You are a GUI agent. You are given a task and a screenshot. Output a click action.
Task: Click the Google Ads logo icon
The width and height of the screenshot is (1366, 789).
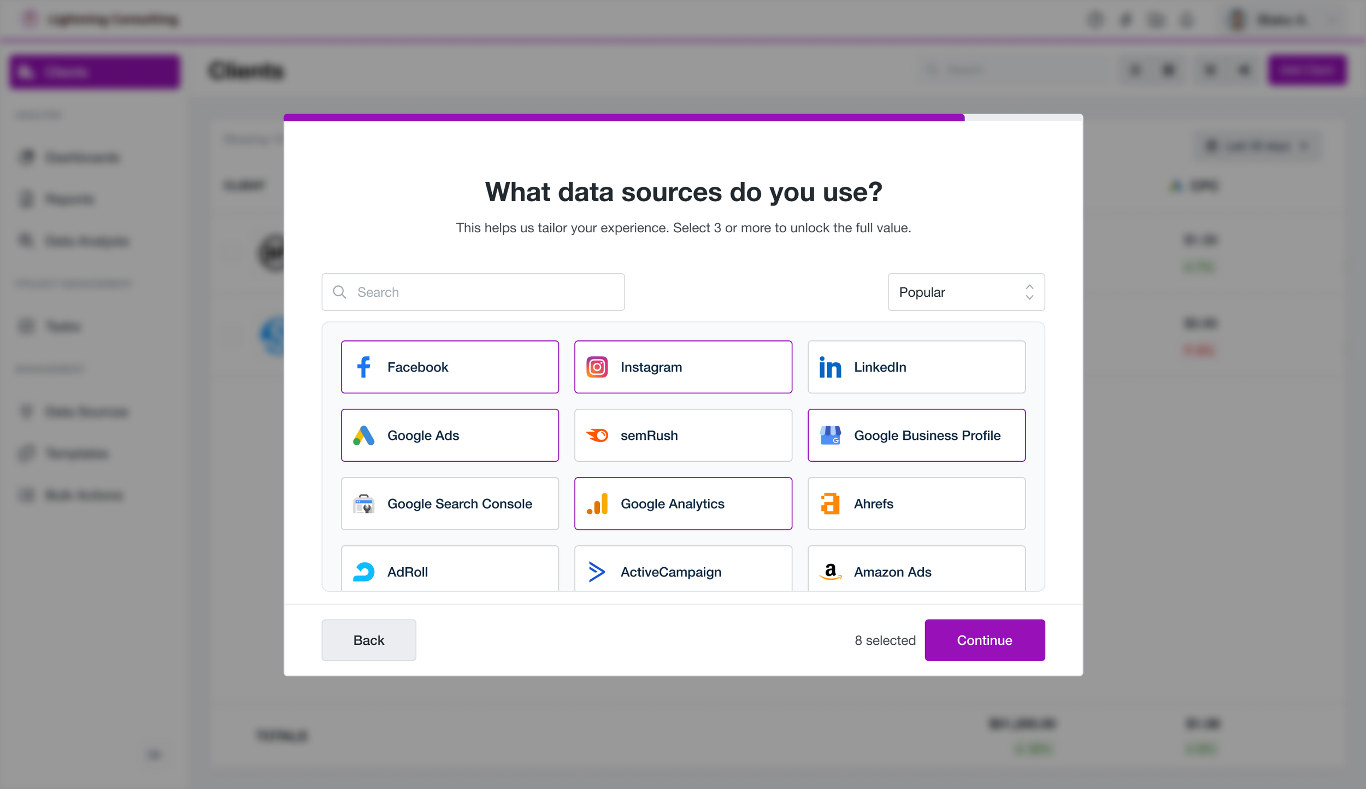(364, 435)
